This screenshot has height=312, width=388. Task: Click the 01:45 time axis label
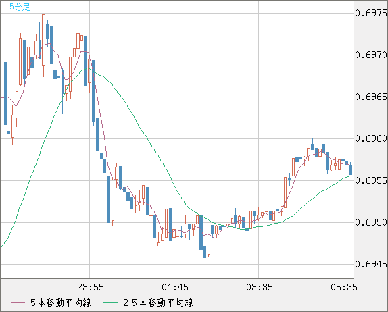[175, 287]
